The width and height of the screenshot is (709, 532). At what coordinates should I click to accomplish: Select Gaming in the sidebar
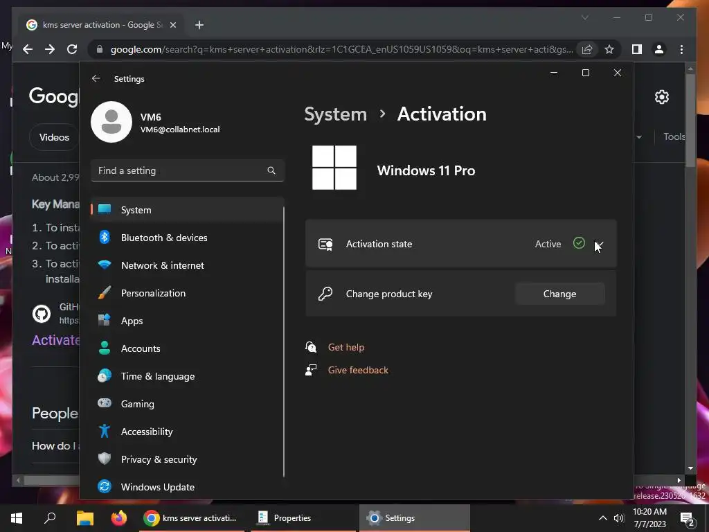pos(188,404)
